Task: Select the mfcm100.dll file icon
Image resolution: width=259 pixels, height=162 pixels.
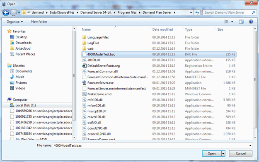Action: (x=84, y=106)
